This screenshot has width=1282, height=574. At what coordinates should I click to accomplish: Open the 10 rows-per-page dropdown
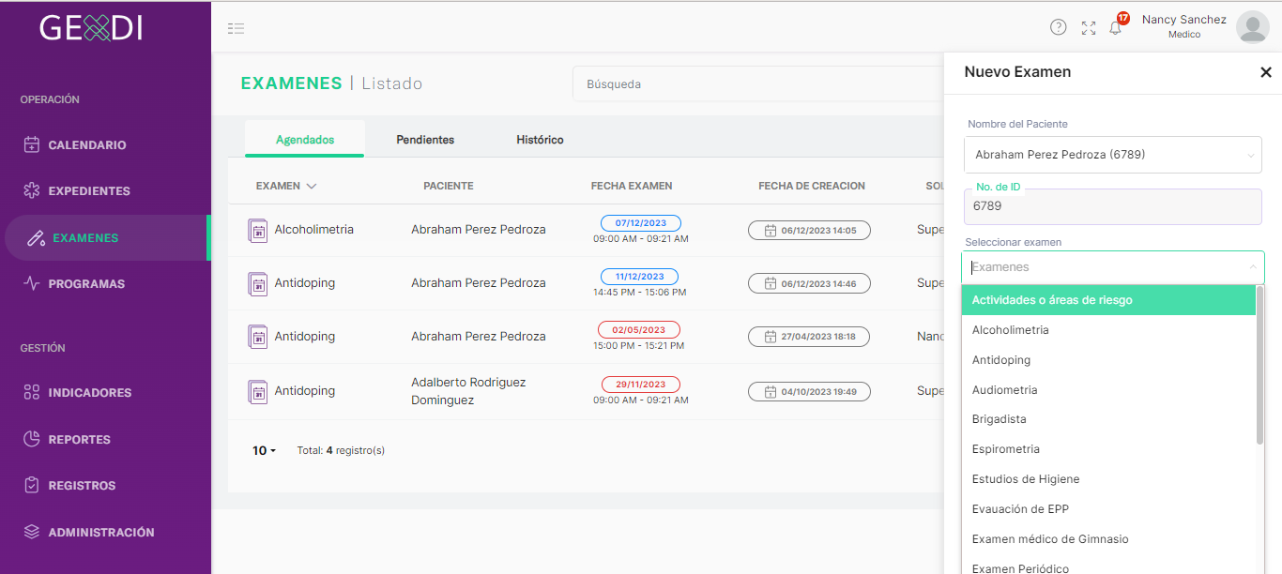264,450
